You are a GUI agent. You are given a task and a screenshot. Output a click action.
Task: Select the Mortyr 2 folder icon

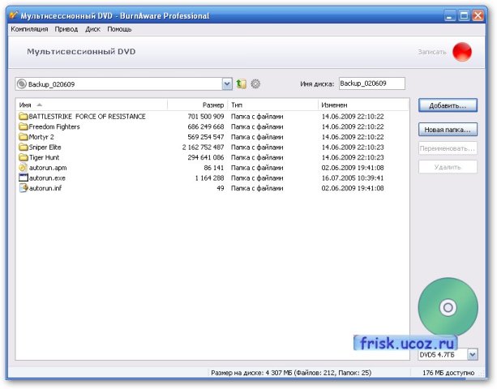coord(24,137)
